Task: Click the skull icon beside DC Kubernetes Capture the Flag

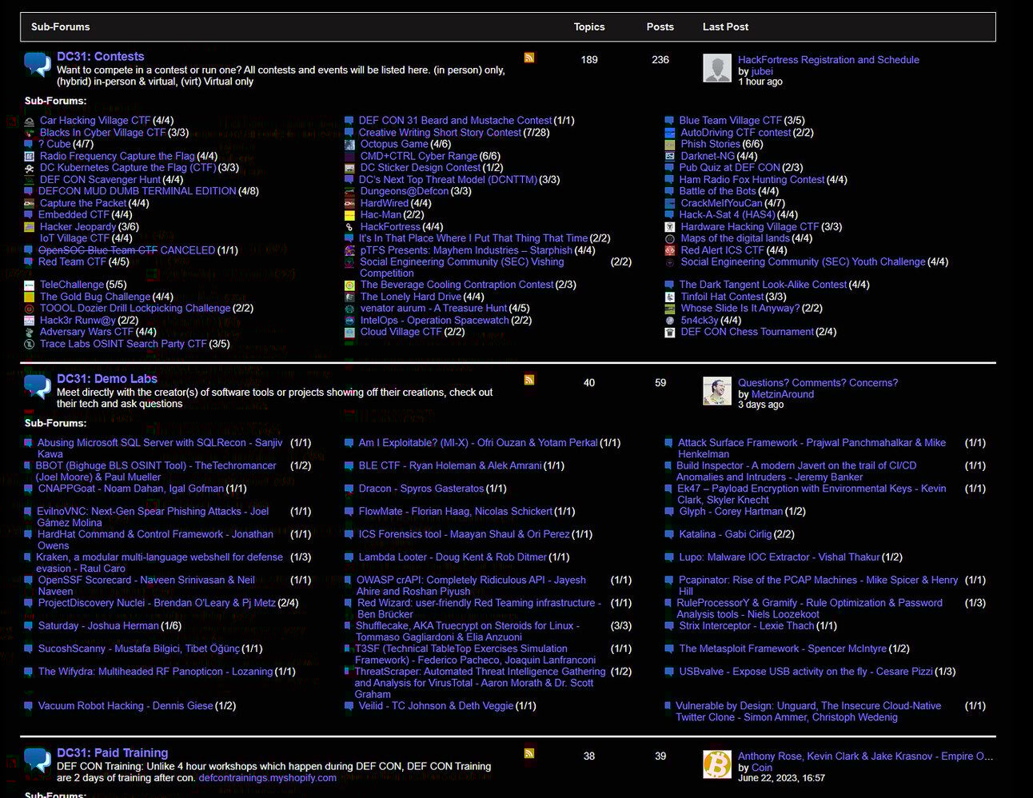Action: click(x=30, y=169)
